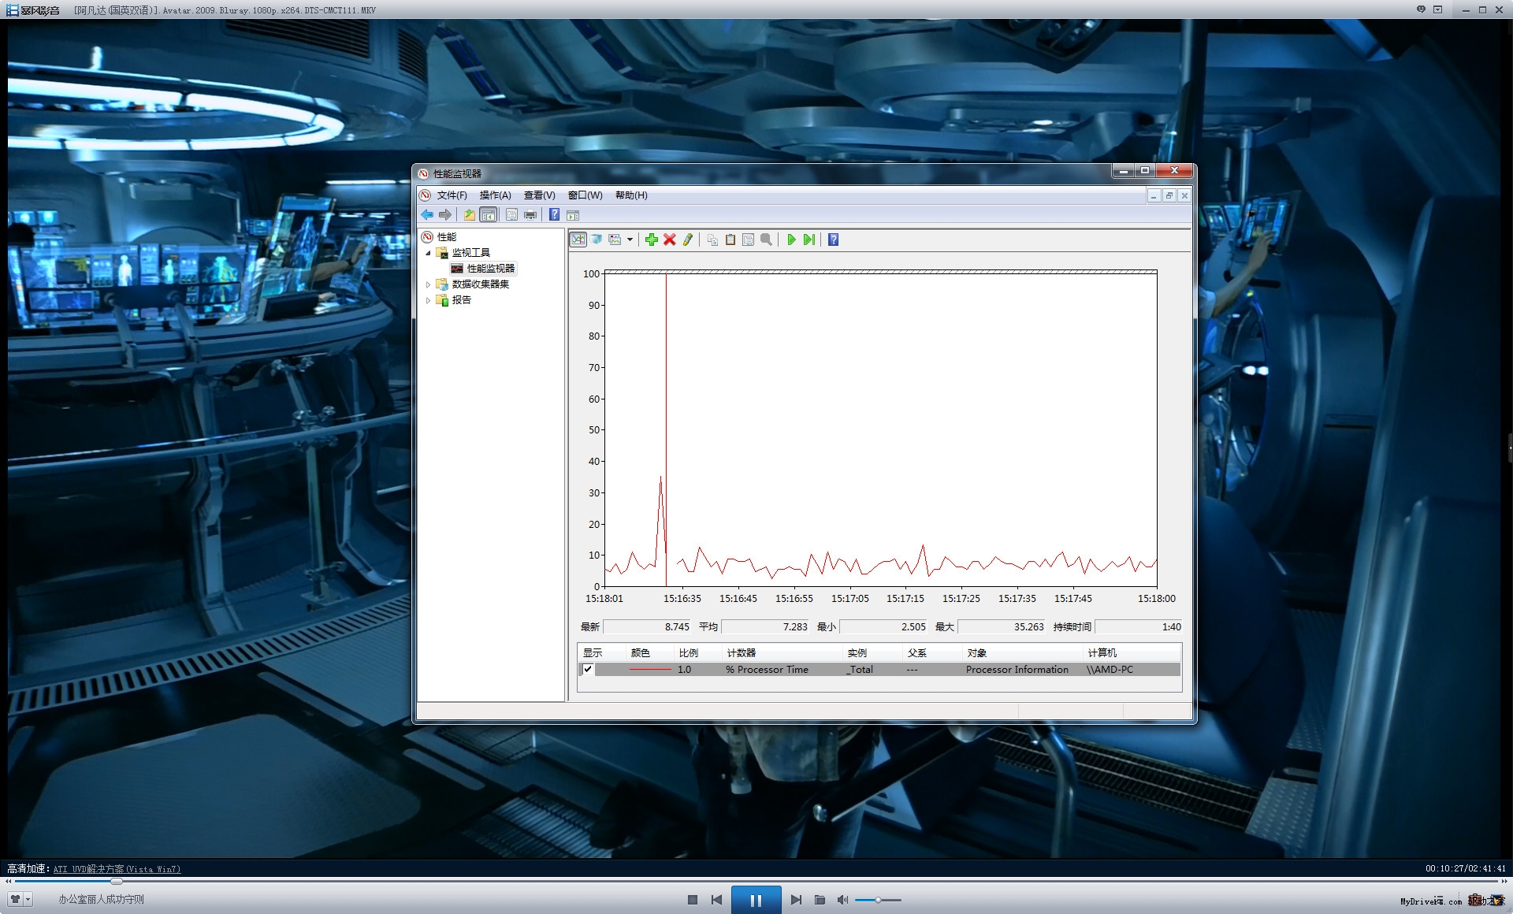
Task: Click the paste counter list clipboard icon
Action: [730, 240]
